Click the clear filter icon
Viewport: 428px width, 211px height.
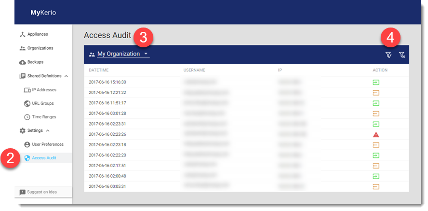coord(402,55)
